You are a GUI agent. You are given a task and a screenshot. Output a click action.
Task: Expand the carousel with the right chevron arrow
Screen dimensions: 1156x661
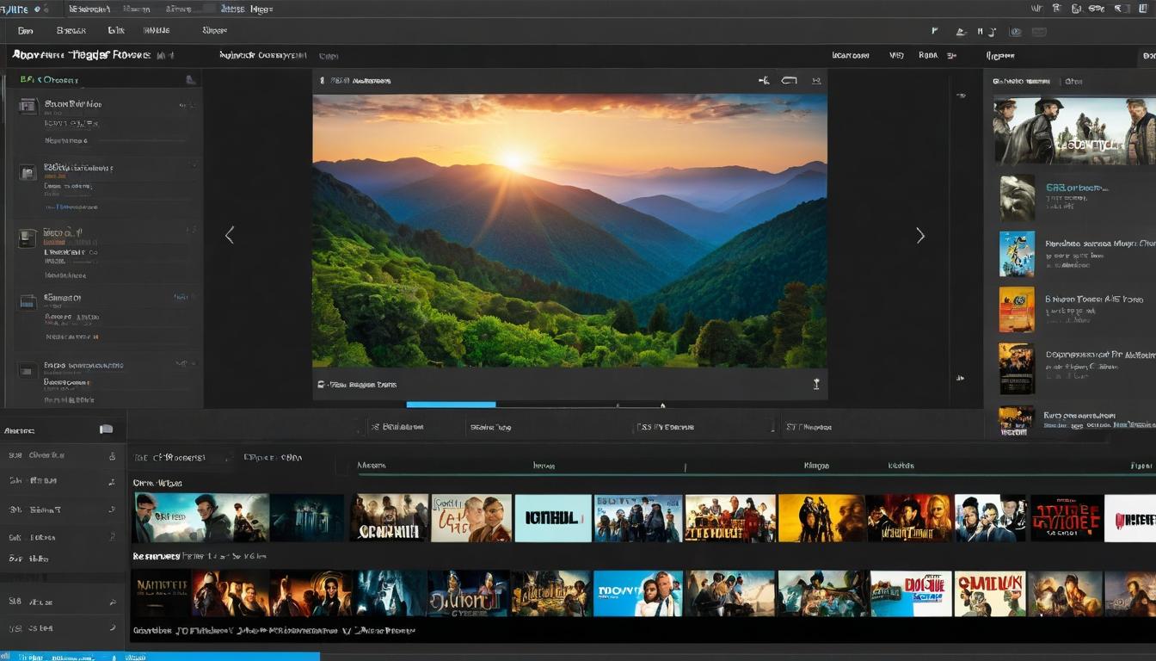(920, 235)
